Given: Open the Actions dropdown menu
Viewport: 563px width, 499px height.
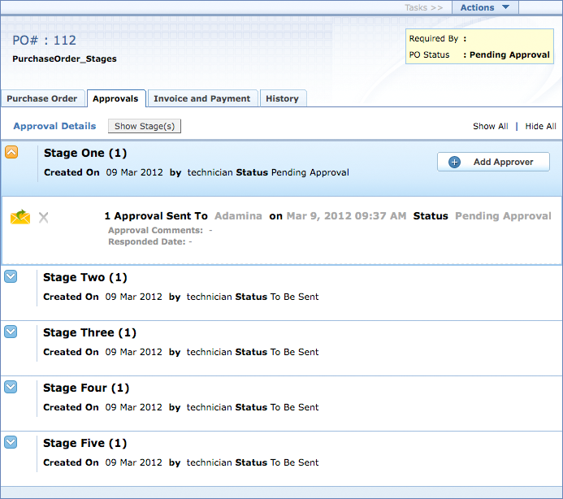Looking at the screenshot, I should coord(485,7).
